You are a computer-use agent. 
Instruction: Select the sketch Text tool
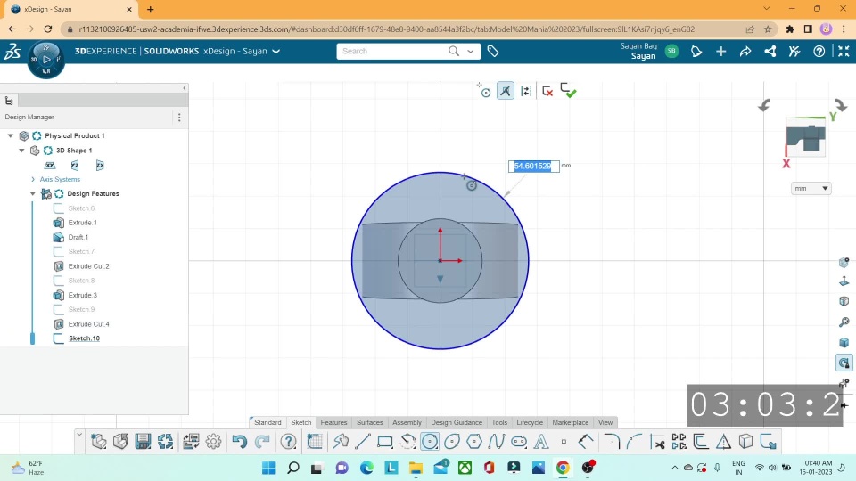[x=540, y=442]
